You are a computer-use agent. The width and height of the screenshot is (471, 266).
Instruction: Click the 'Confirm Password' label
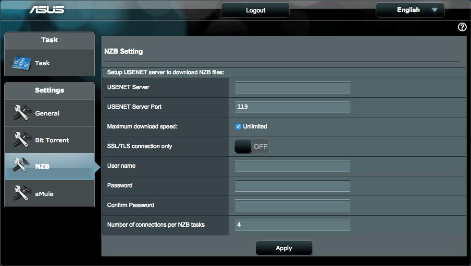(x=131, y=205)
